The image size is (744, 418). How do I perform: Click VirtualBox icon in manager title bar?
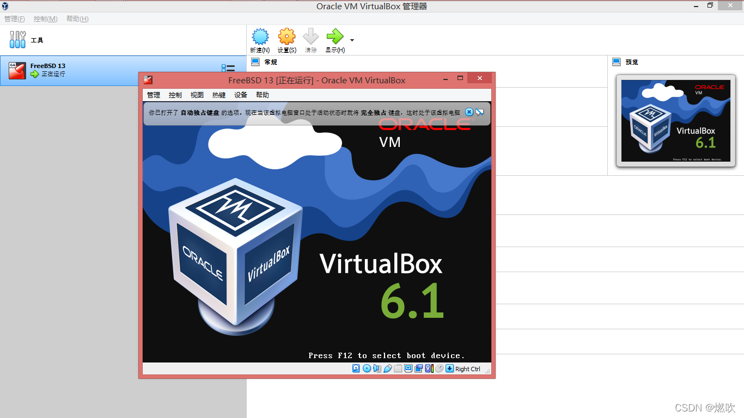(5, 6)
